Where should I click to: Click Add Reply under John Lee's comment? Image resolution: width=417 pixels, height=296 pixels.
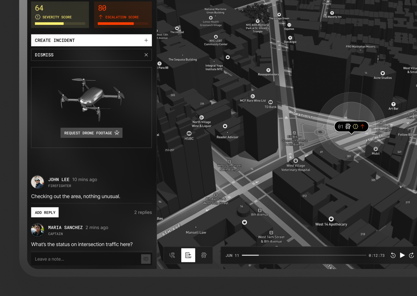click(x=45, y=212)
